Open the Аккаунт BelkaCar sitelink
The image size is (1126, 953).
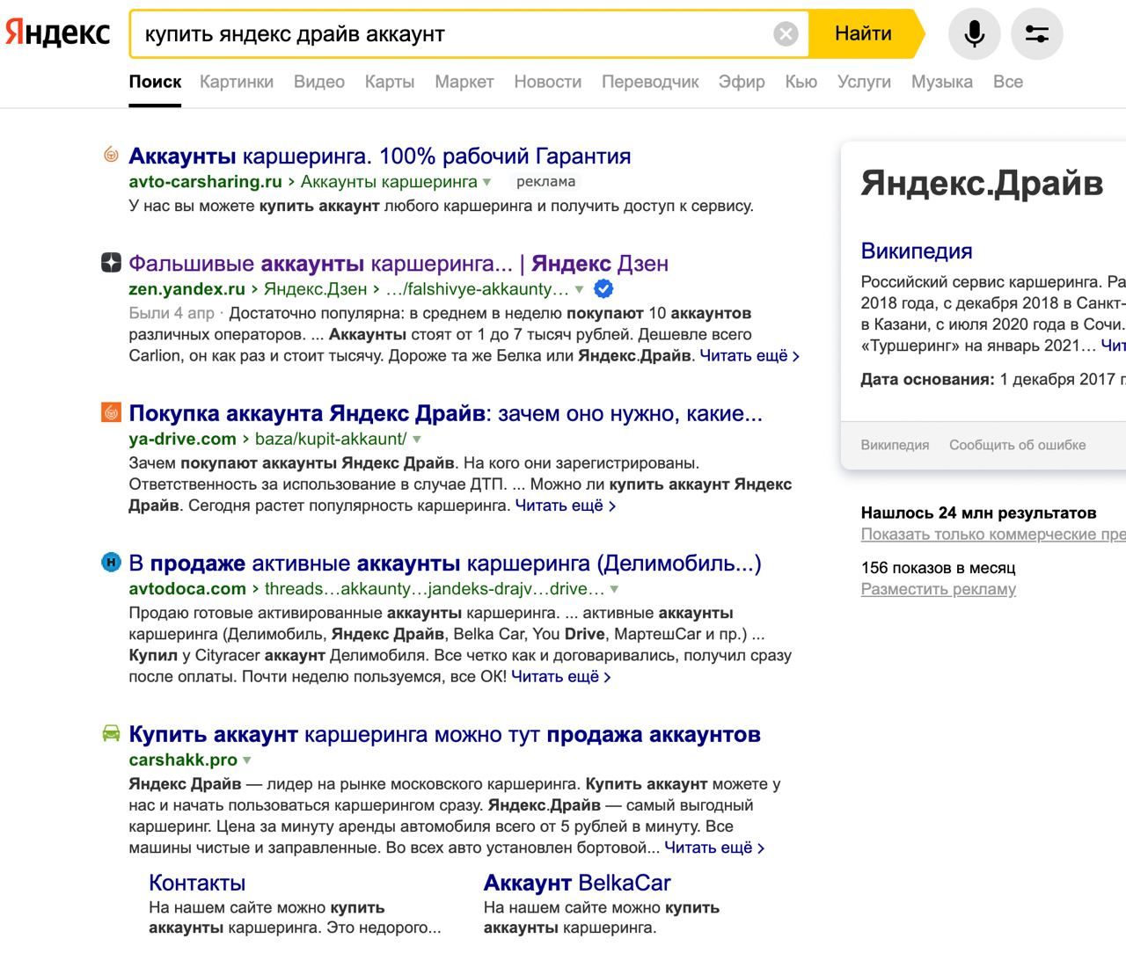click(577, 883)
